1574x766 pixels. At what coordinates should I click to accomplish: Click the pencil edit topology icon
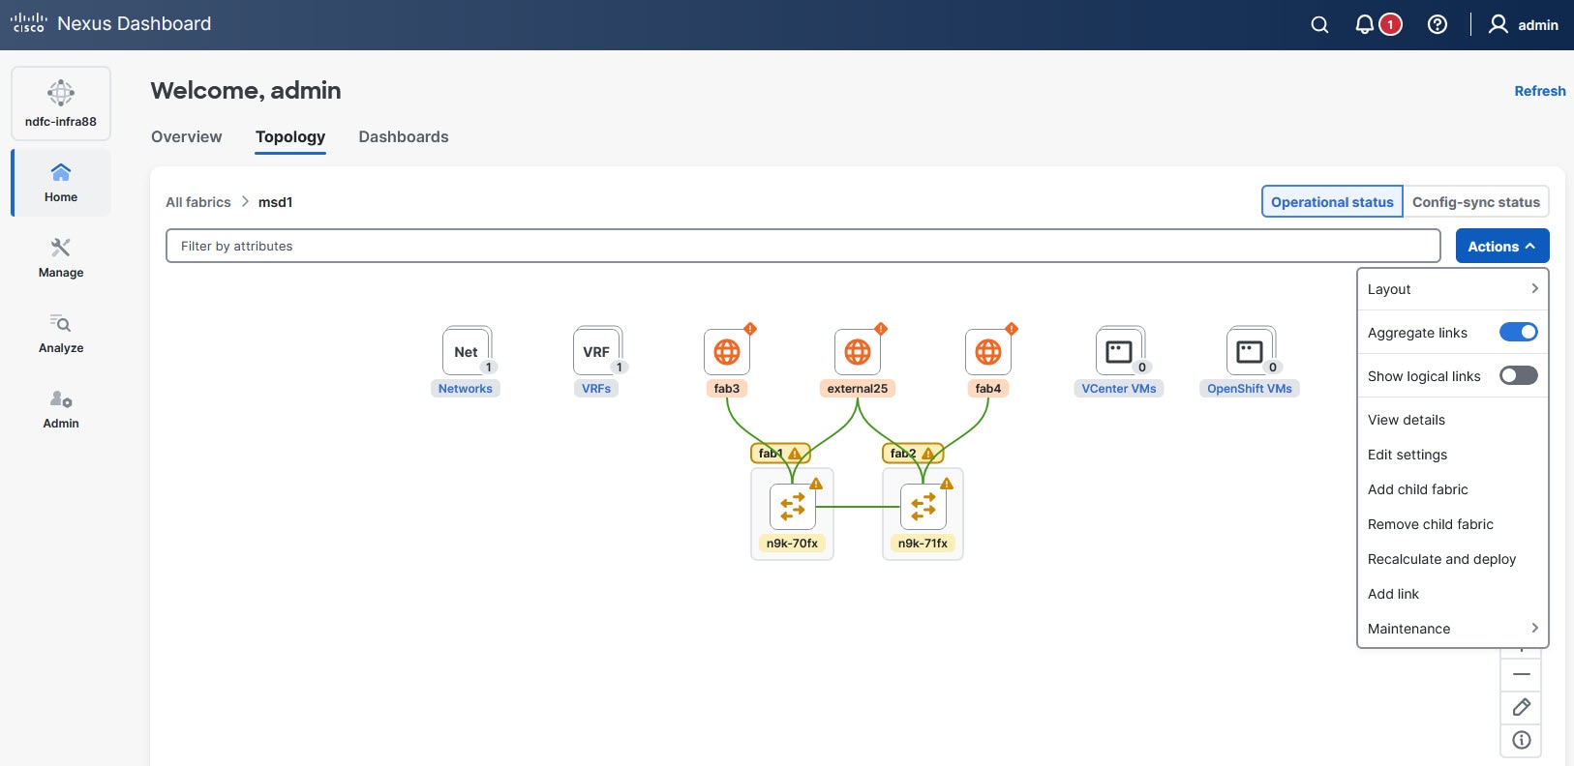pos(1522,707)
